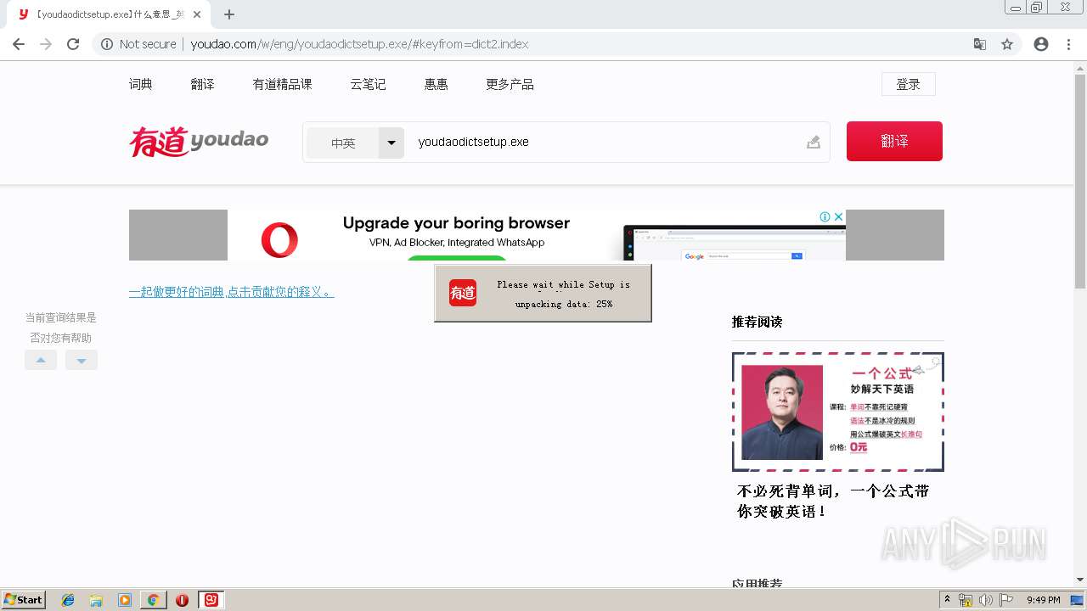Click the Youdao logo

click(199, 142)
